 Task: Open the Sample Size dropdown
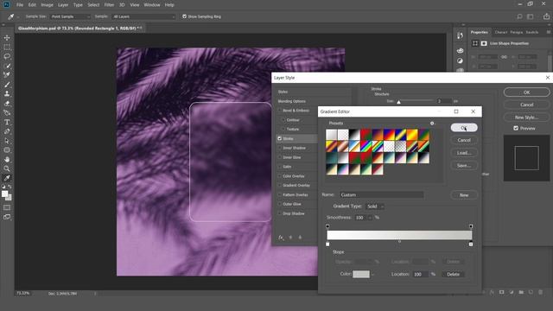pos(70,16)
